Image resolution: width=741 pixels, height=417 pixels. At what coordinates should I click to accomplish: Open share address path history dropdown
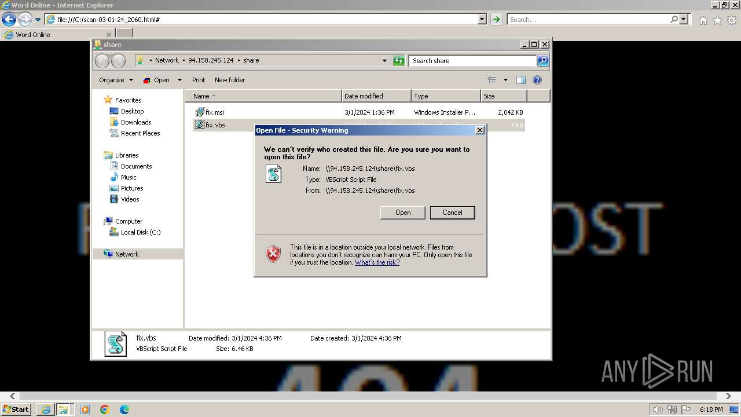(384, 60)
